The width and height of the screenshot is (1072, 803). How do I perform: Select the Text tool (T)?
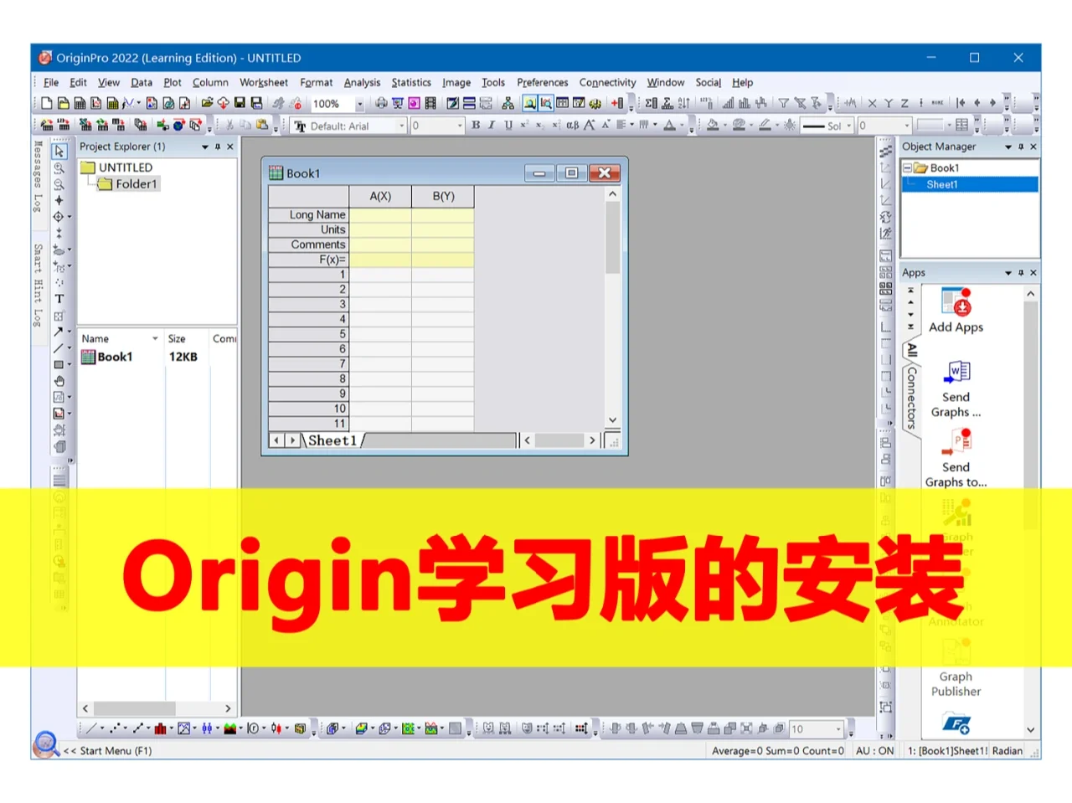tap(59, 299)
